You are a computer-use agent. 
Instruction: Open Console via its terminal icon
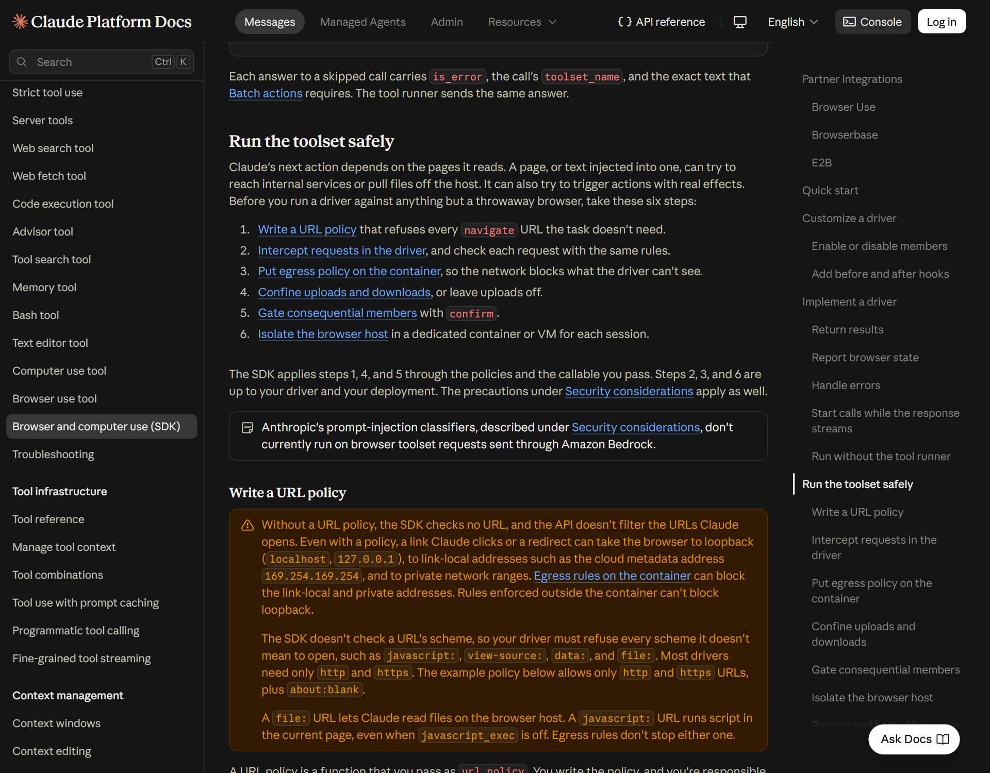(x=849, y=22)
